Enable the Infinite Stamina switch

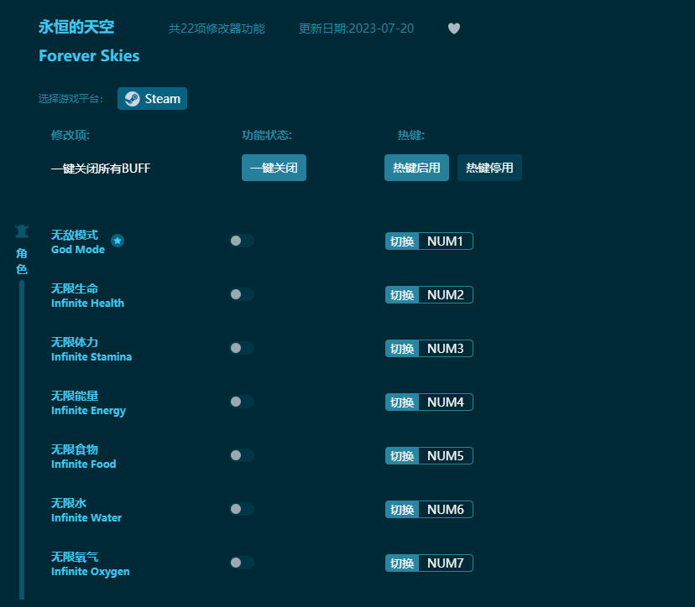pos(243,348)
